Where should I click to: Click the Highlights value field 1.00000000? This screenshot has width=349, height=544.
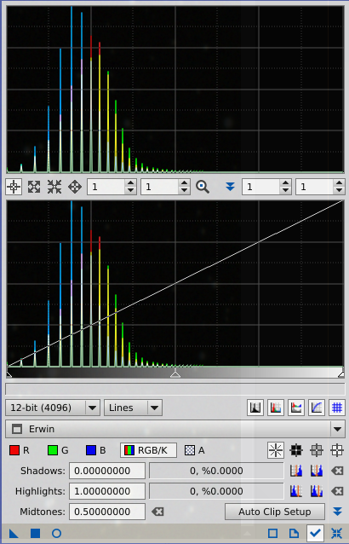[x=107, y=491]
